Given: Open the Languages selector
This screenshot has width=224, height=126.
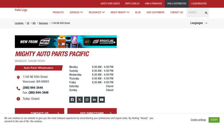Looking at the screenshot, I should tap(199, 23).
